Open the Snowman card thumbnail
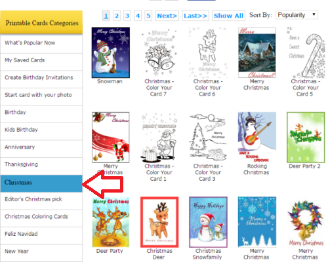The height and width of the screenshot is (262, 328). [111, 52]
